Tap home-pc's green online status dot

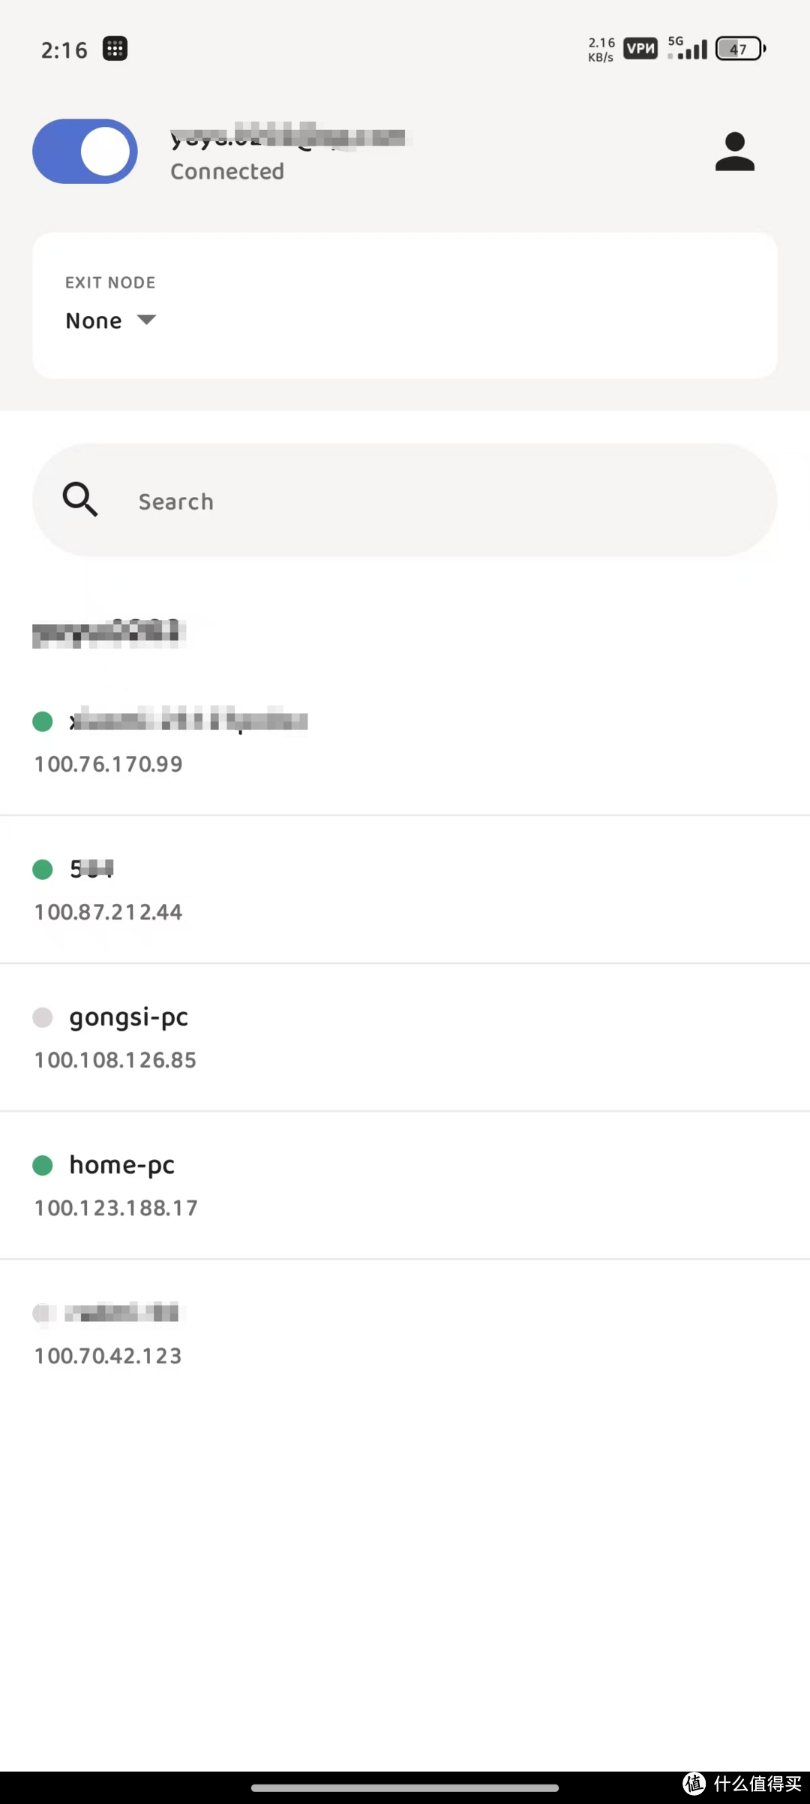[x=43, y=1165]
